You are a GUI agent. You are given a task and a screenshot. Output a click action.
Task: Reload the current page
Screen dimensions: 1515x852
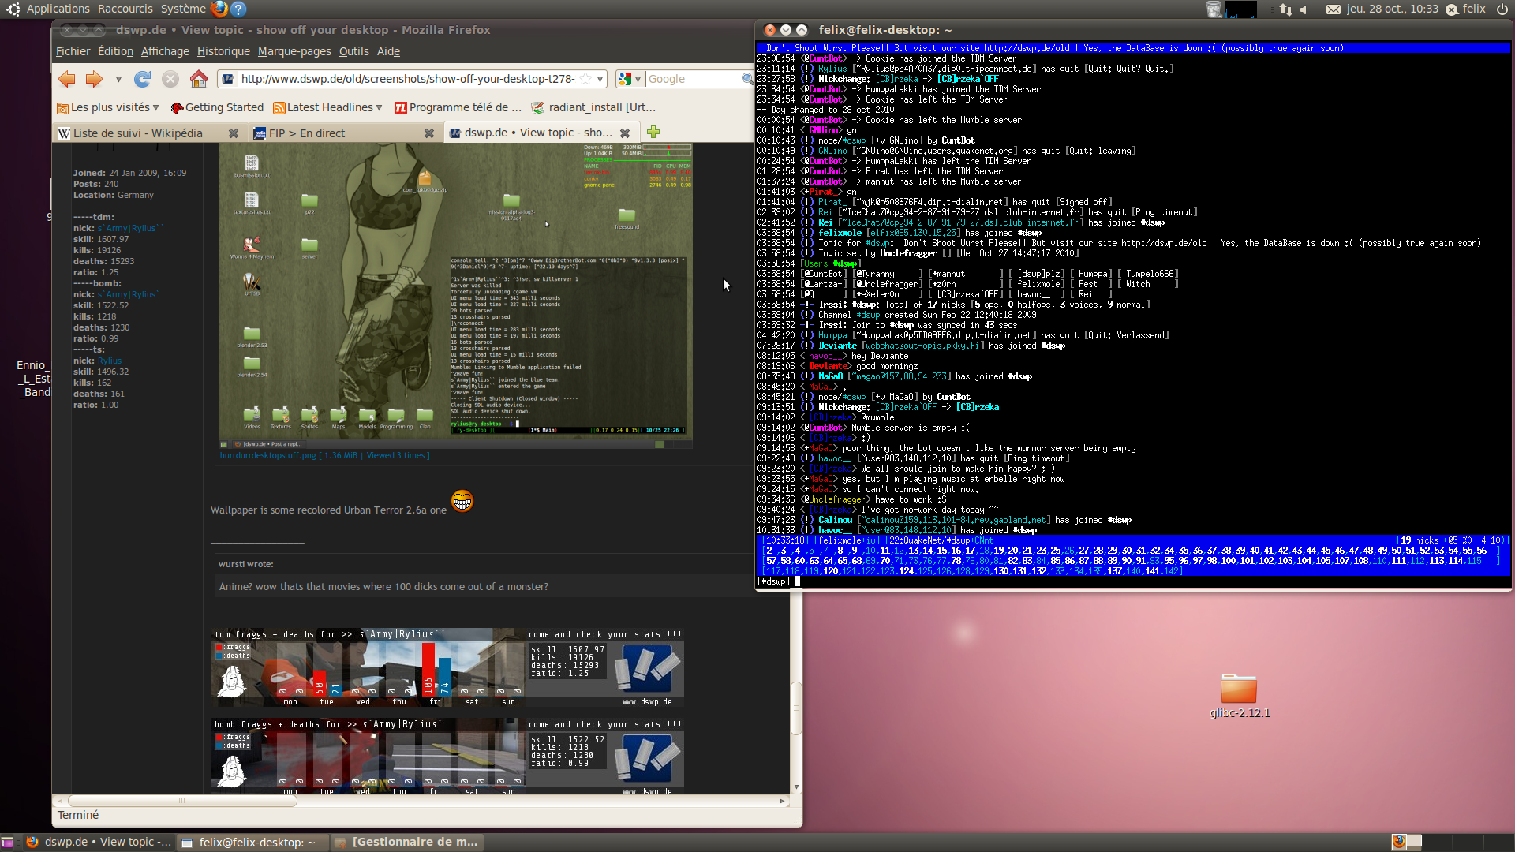tap(143, 79)
